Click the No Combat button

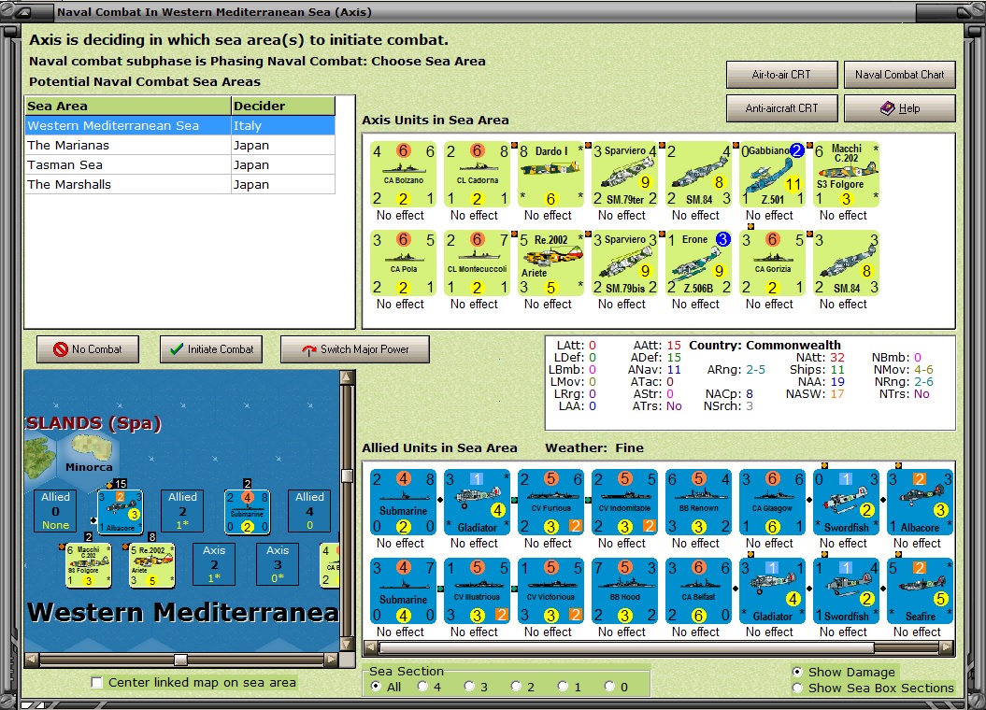pyautogui.click(x=88, y=349)
